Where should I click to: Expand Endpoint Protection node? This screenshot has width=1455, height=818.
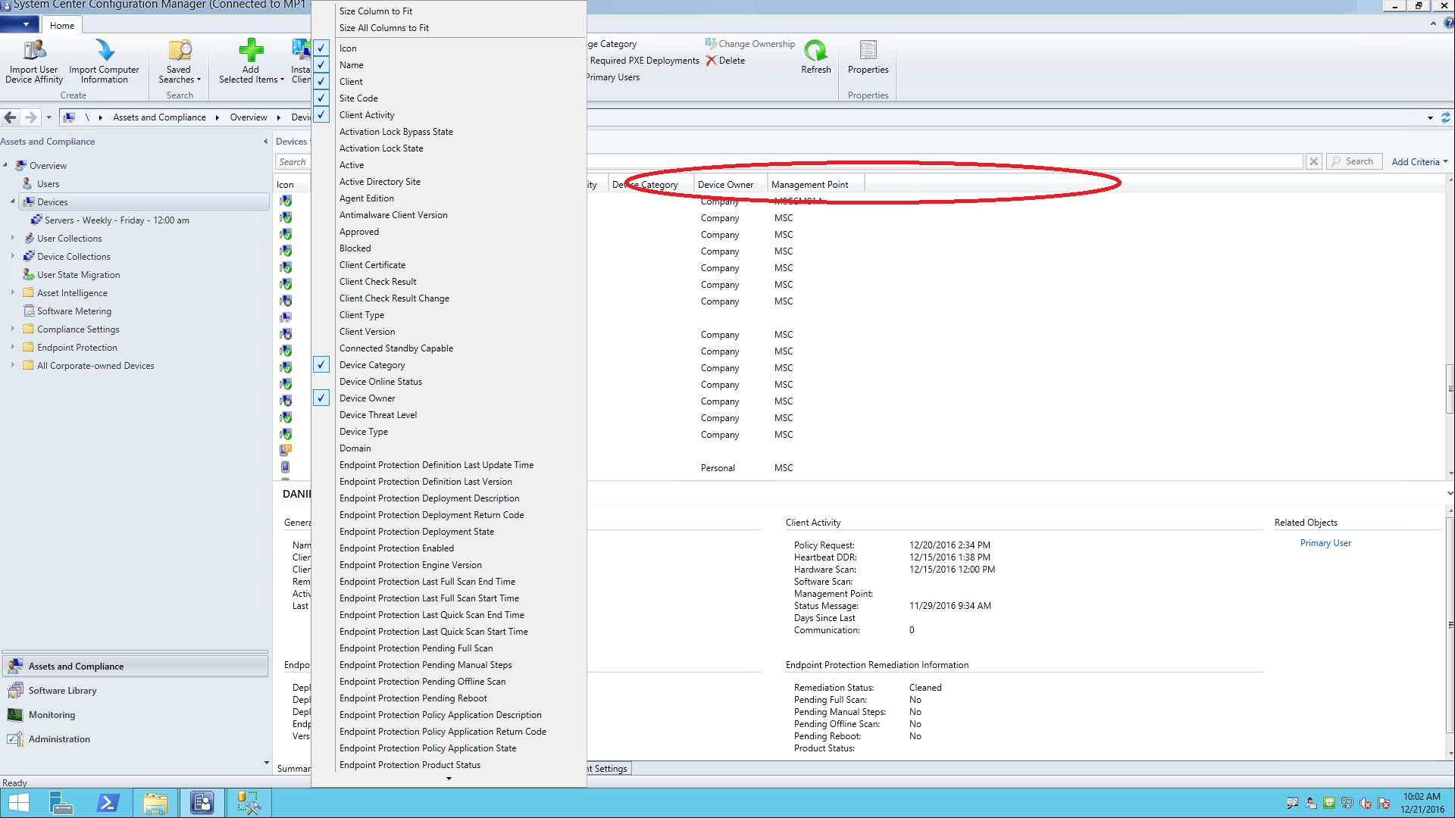[13, 347]
